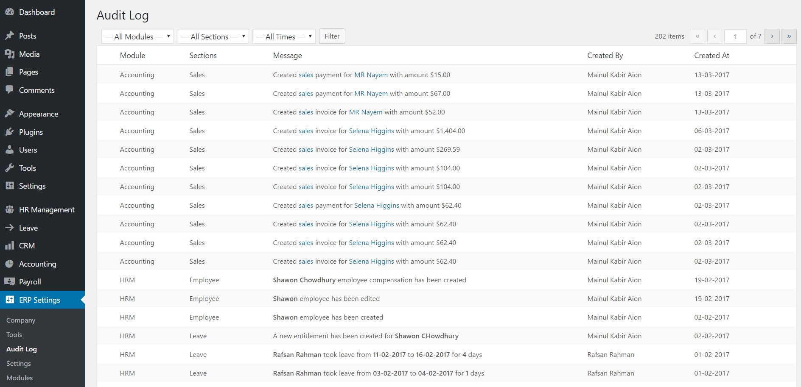Click the Media library icon
801x387 pixels.
9,54
